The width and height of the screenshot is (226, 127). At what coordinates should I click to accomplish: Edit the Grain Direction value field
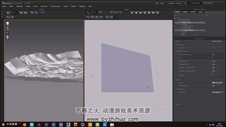click(217, 86)
